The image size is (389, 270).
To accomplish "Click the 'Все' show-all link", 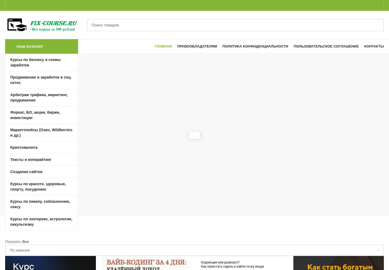I will point(25,242).
